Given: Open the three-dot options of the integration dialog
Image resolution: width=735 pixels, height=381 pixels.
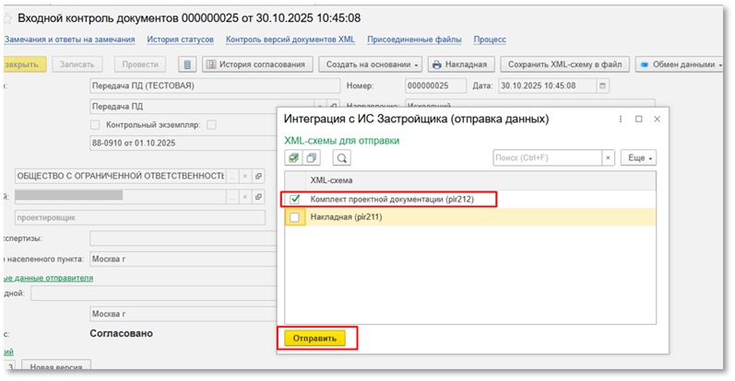Looking at the screenshot, I should pos(619,120).
